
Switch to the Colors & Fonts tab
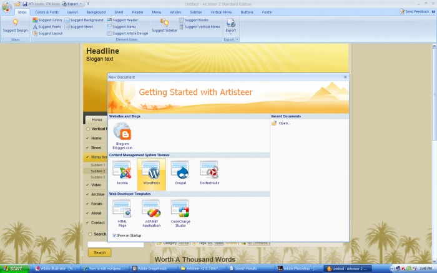pyautogui.click(x=47, y=12)
